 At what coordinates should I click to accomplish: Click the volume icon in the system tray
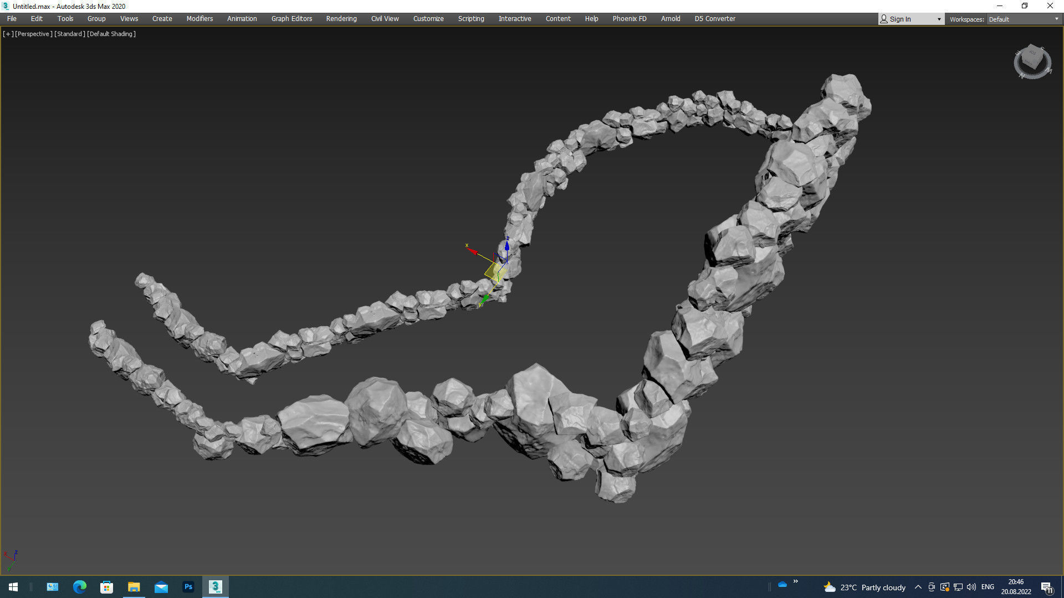point(971,587)
